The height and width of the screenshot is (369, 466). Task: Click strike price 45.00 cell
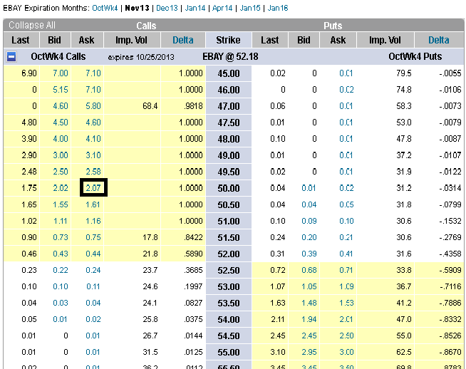coord(229,73)
